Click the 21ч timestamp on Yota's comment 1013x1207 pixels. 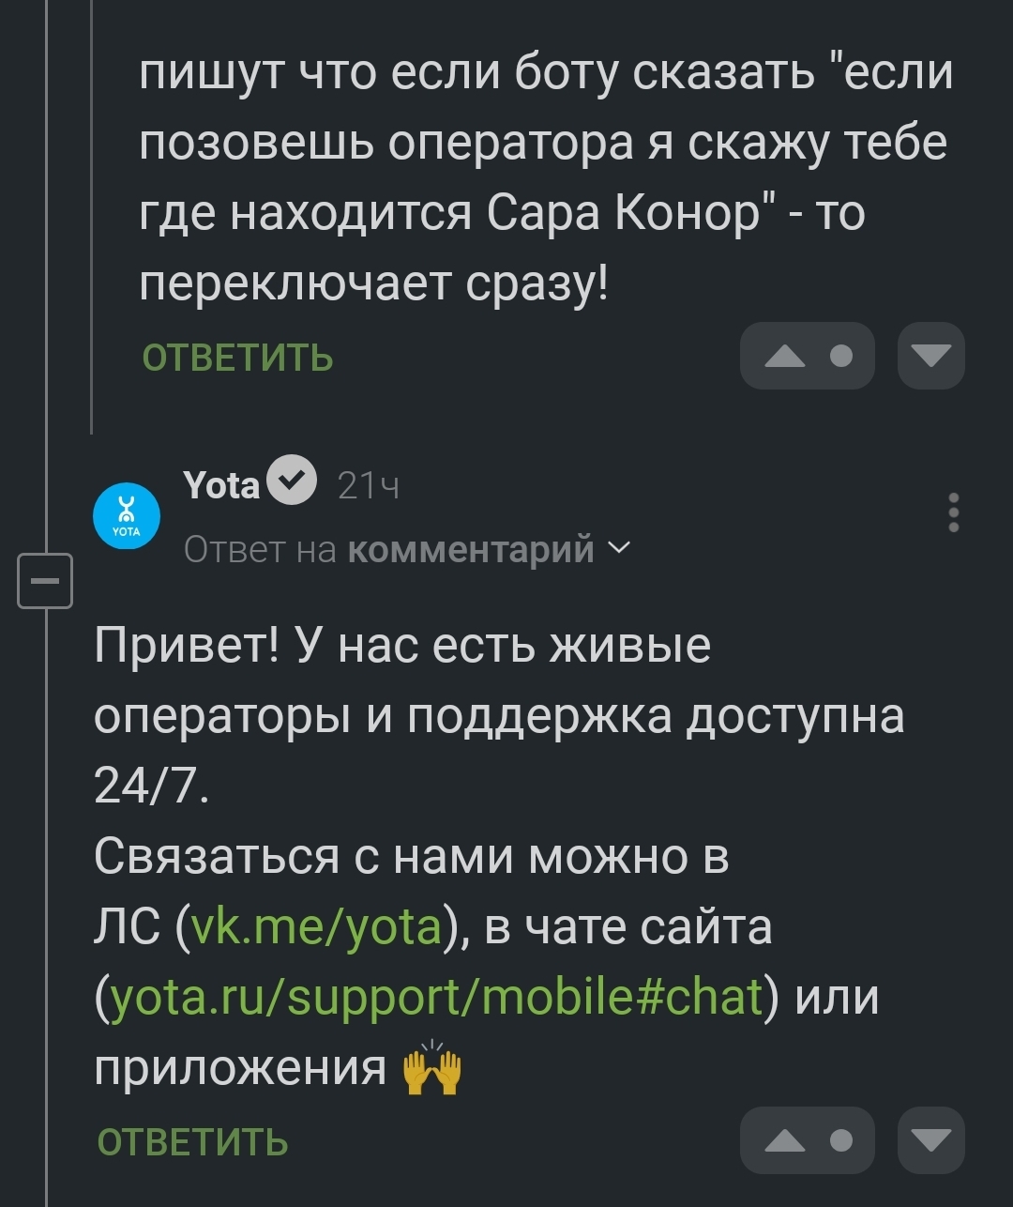coord(368,486)
